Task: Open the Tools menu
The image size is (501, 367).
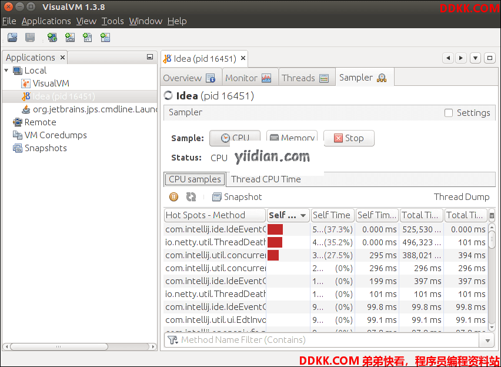Action: tap(113, 21)
